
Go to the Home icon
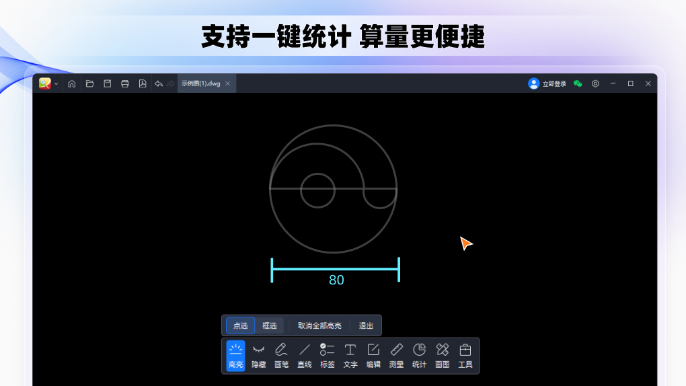(72, 83)
